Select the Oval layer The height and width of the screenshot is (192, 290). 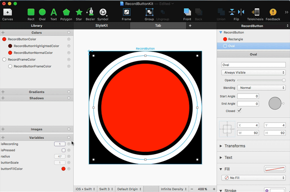pyautogui.click(x=254, y=46)
